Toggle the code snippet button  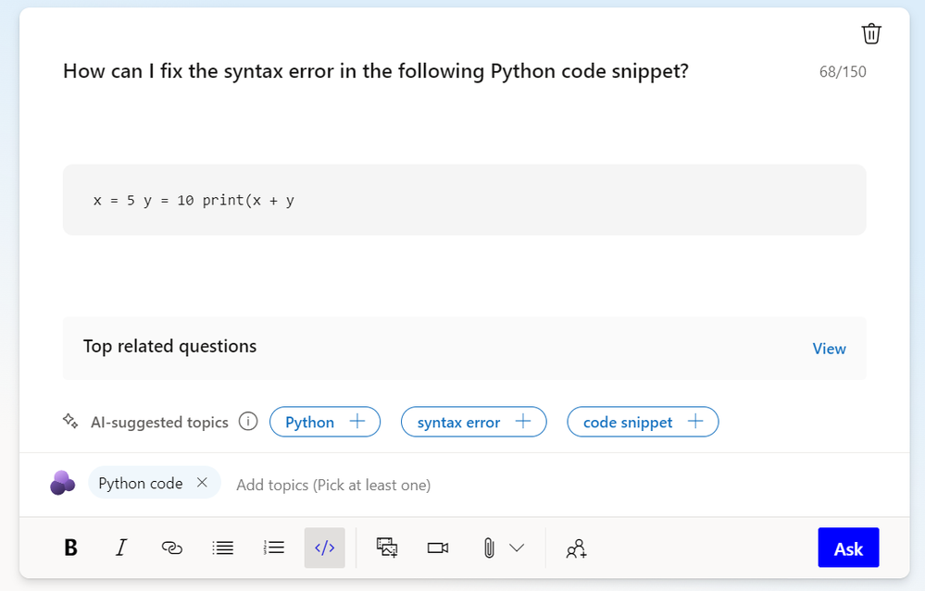click(324, 548)
